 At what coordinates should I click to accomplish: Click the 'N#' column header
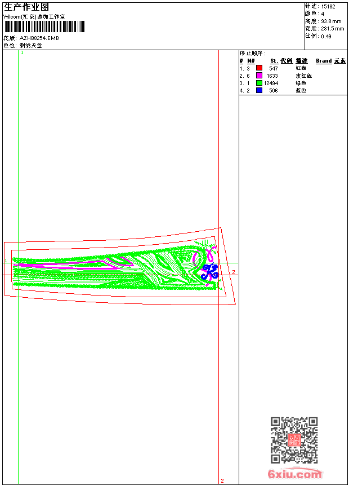point(251,61)
